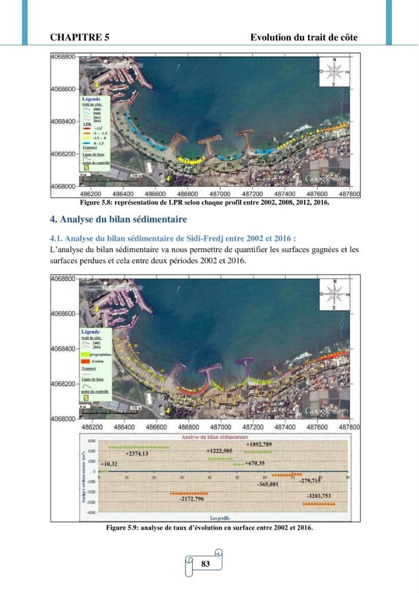The width and height of the screenshot is (419, 593).
Task: Click value '-365,081' in the chart
Action: (267, 484)
